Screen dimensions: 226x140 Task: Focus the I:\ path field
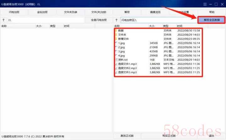click(46, 20)
